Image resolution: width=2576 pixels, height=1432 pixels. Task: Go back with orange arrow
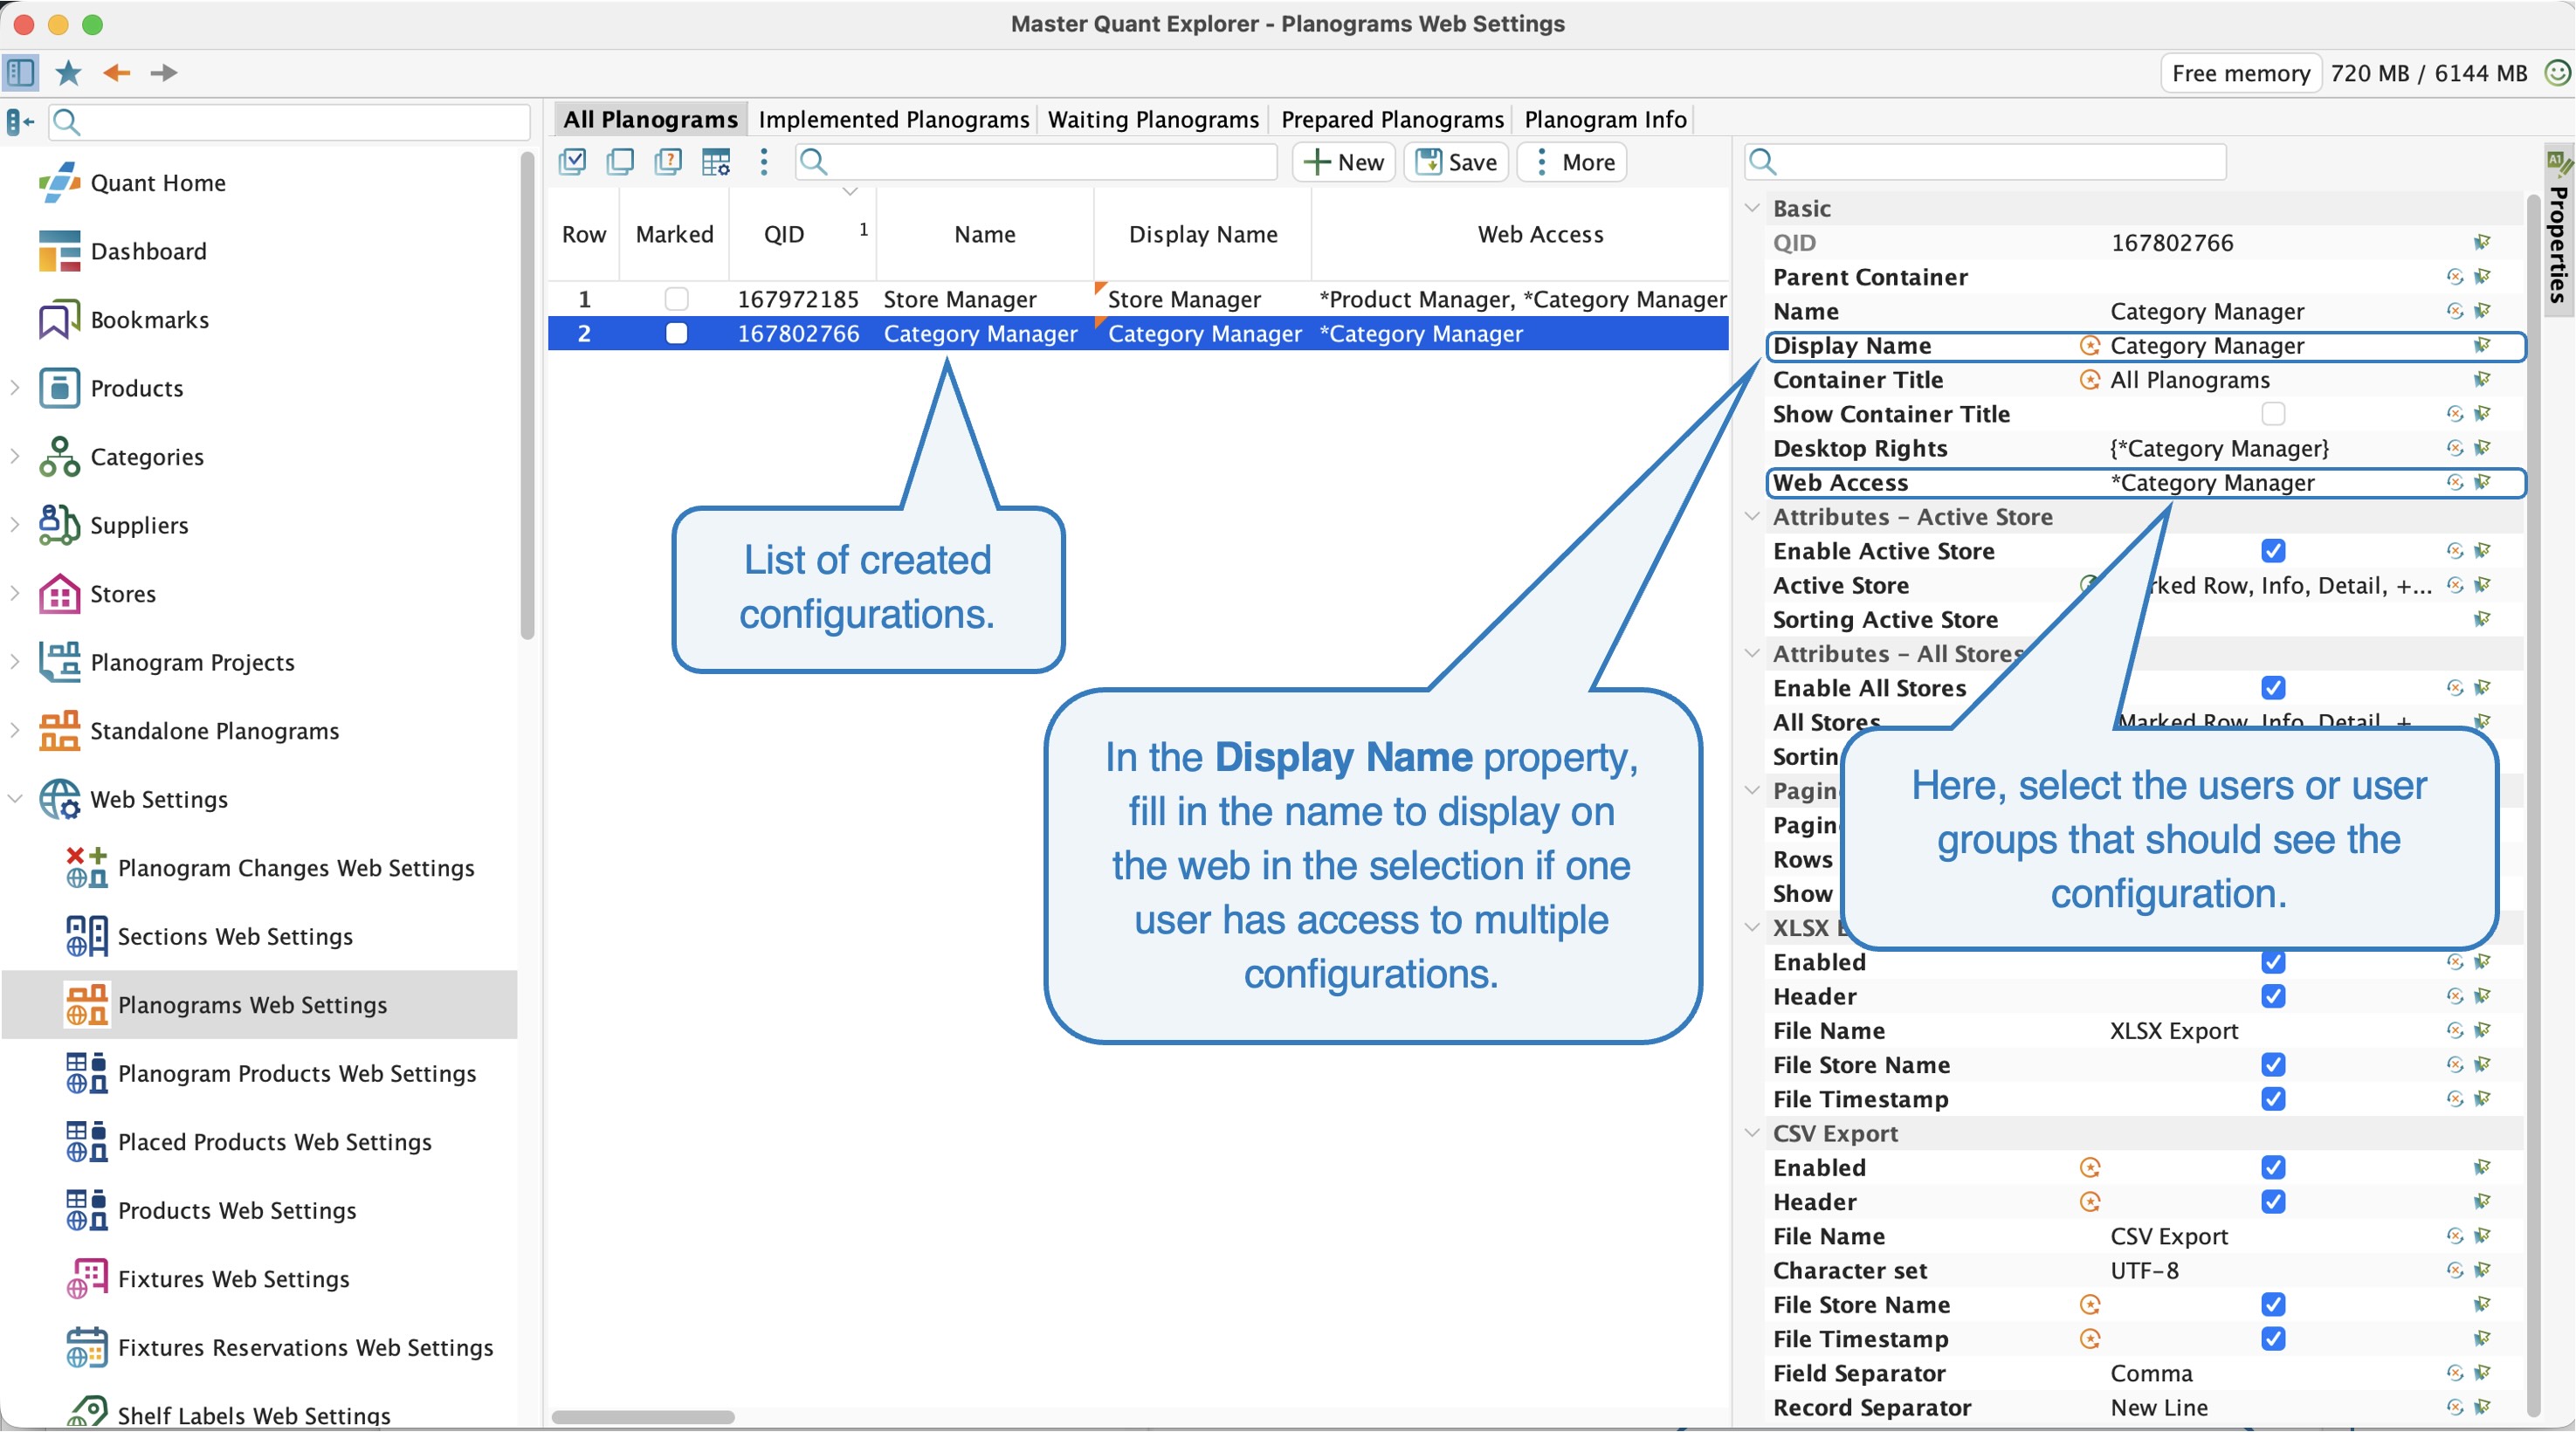pos(117,72)
